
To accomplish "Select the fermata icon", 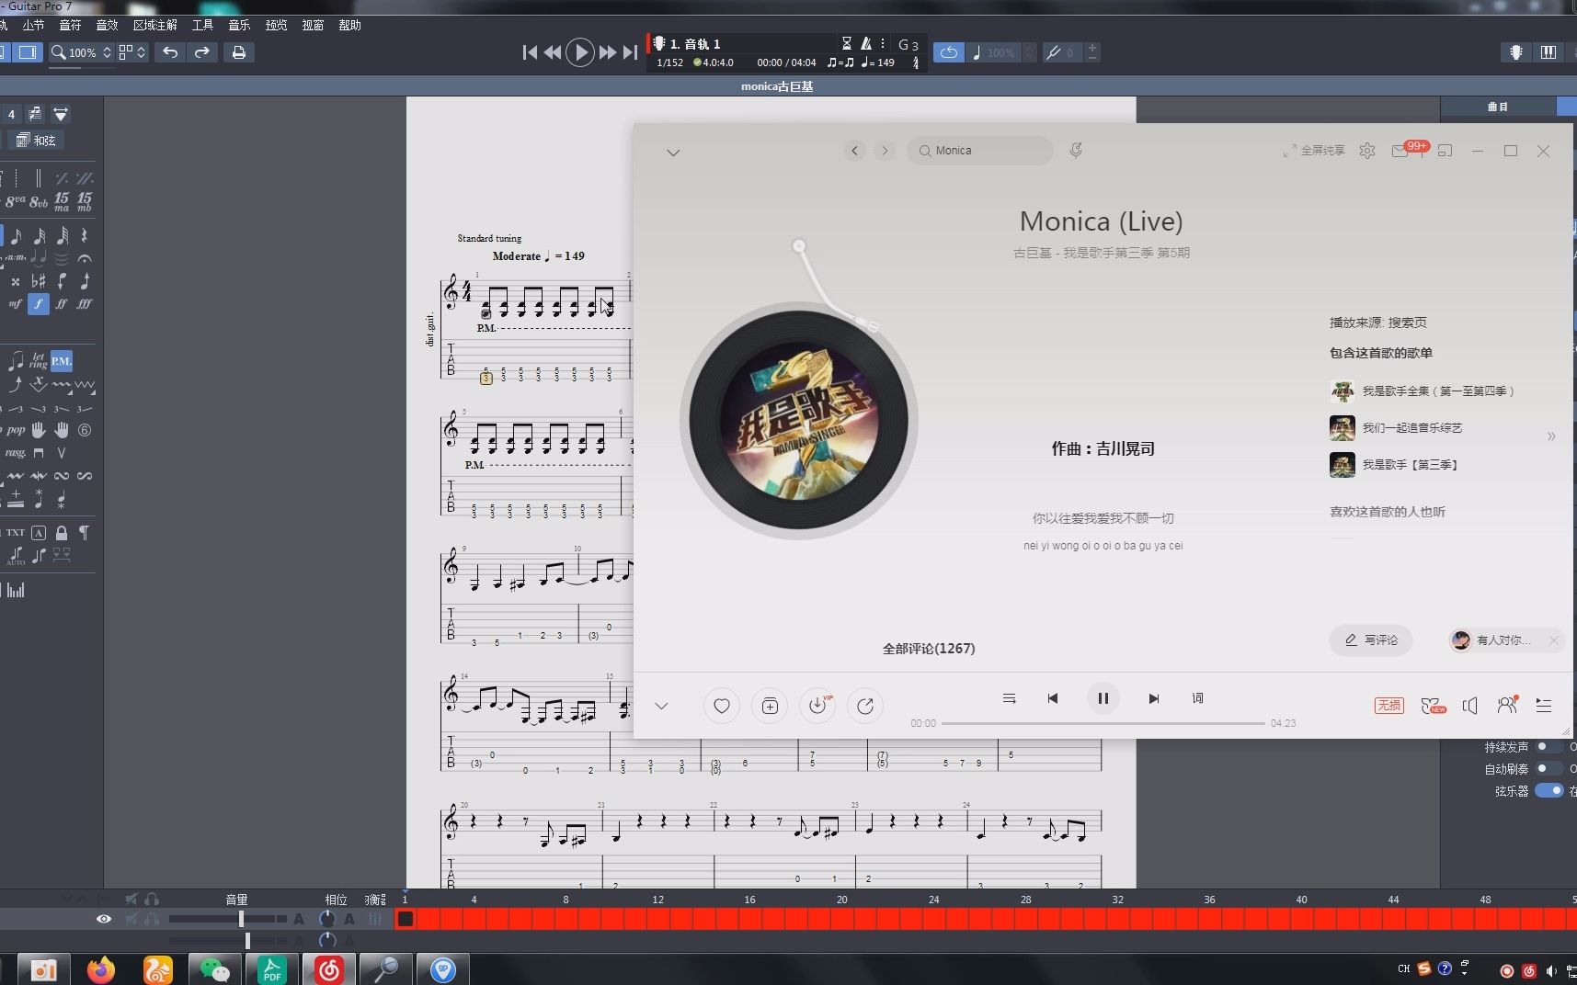I will tap(85, 259).
